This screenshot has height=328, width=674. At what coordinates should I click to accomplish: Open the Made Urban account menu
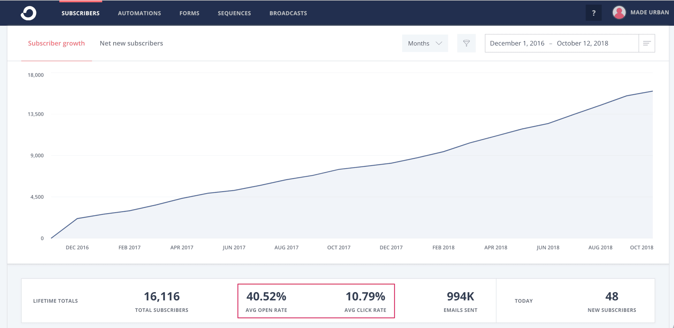[x=649, y=13]
